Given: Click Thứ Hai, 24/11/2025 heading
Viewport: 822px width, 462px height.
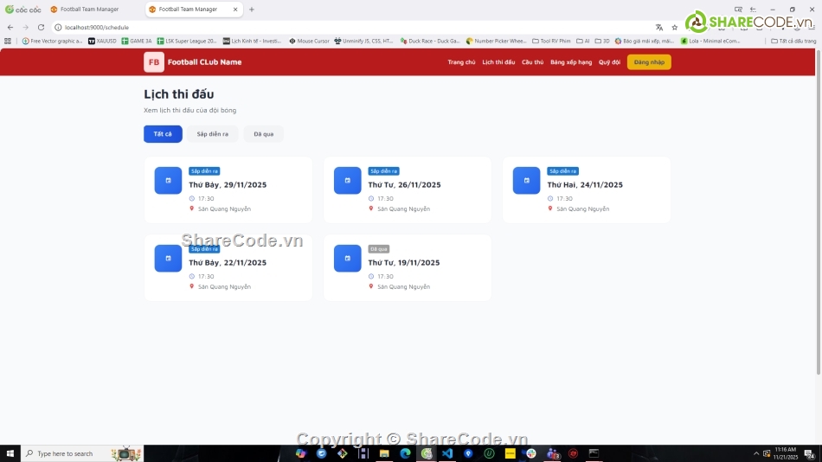Looking at the screenshot, I should [585, 184].
